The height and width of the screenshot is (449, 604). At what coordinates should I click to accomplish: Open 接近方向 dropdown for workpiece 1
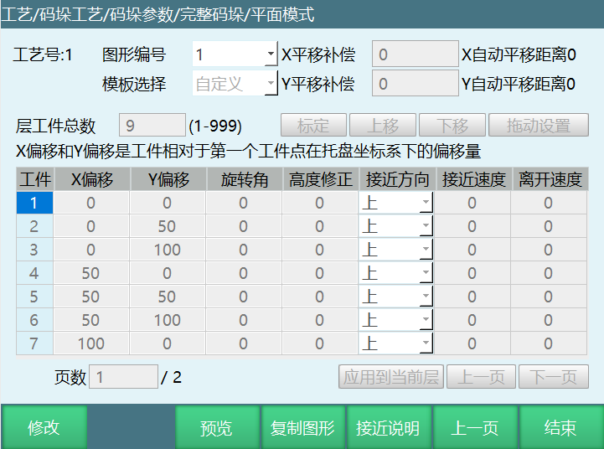(x=426, y=203)
